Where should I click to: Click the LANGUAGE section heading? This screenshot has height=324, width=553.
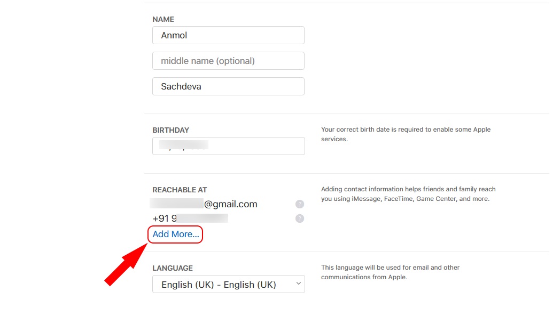click(x=173, y=268)
